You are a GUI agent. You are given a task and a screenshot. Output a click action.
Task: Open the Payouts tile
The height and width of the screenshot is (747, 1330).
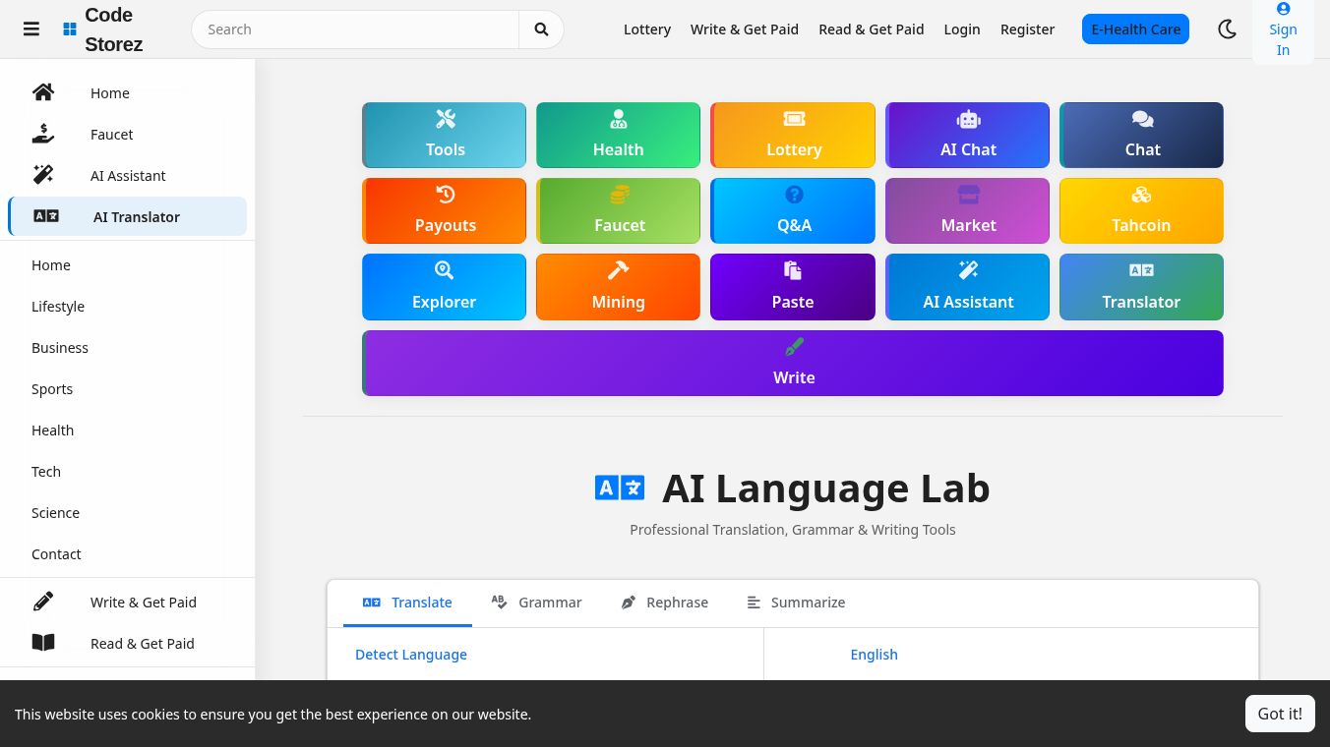(x=444, y=210)
